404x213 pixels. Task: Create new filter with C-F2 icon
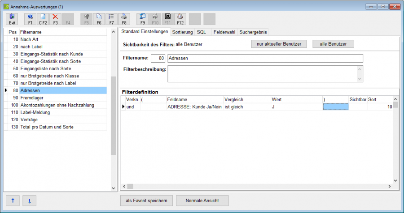click(43, 19)
